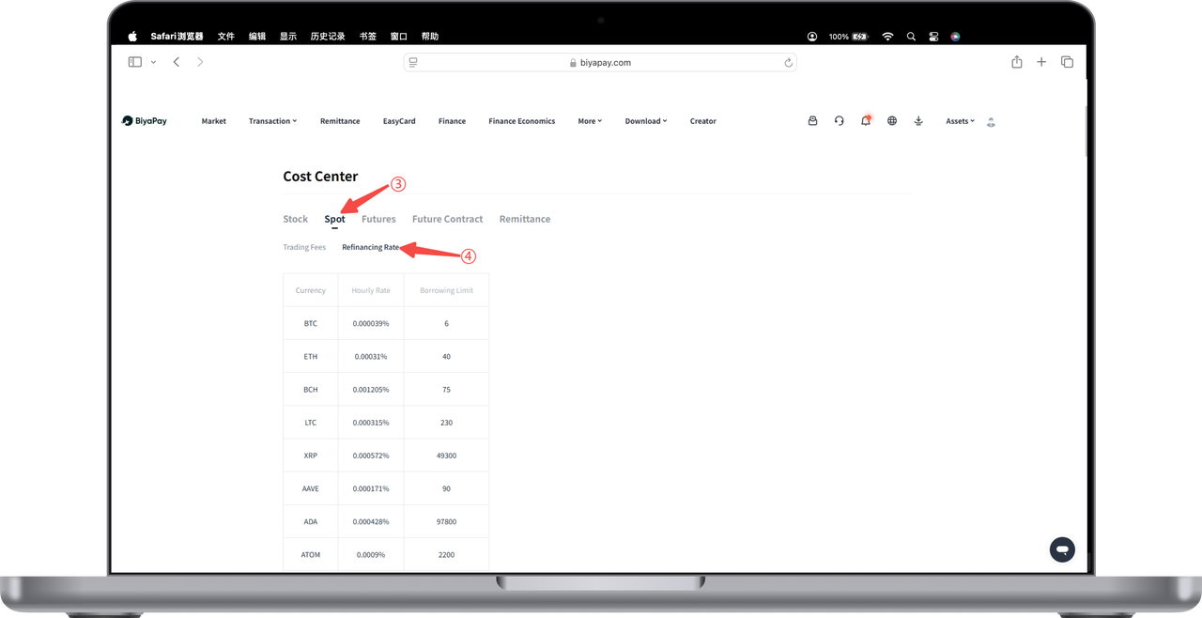Switch to the Futures tab
Image resolution: width=1202 pixels, height=618 pixels.
[378, 219]
